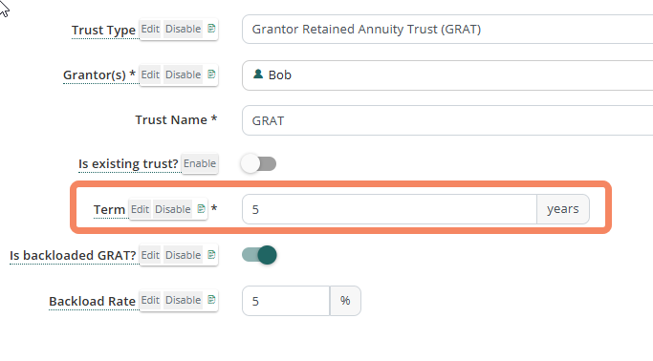The width and height of the screenshot is (653, 361).
Task: Click the note icon beside Trust Type
Action: click(x=211, y=29)
